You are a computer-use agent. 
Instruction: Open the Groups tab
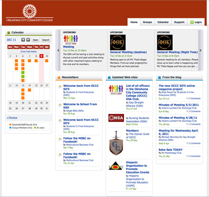147,22
